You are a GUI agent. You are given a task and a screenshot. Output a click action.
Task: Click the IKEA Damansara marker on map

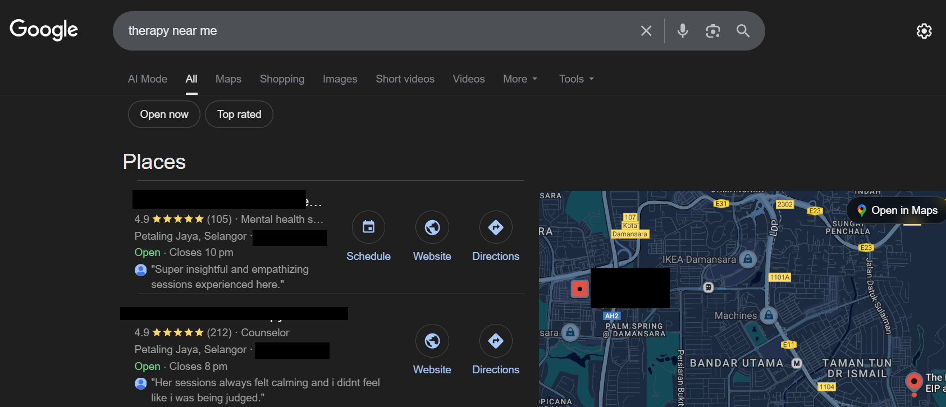pyautogui.click(x=747, y=259)
